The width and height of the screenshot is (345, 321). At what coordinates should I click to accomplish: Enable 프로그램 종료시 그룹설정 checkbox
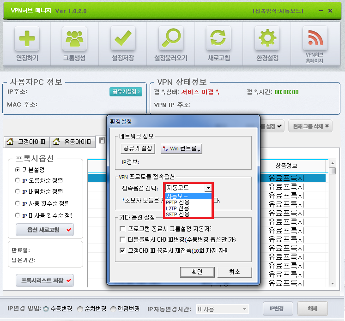point(122,229)
